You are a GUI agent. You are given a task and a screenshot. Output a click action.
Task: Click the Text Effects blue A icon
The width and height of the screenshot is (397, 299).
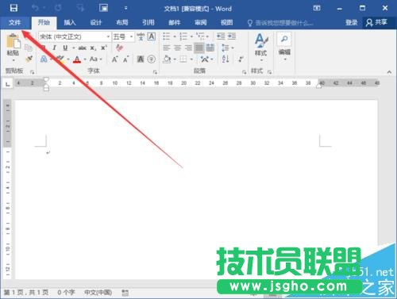(x=44, y=59)
